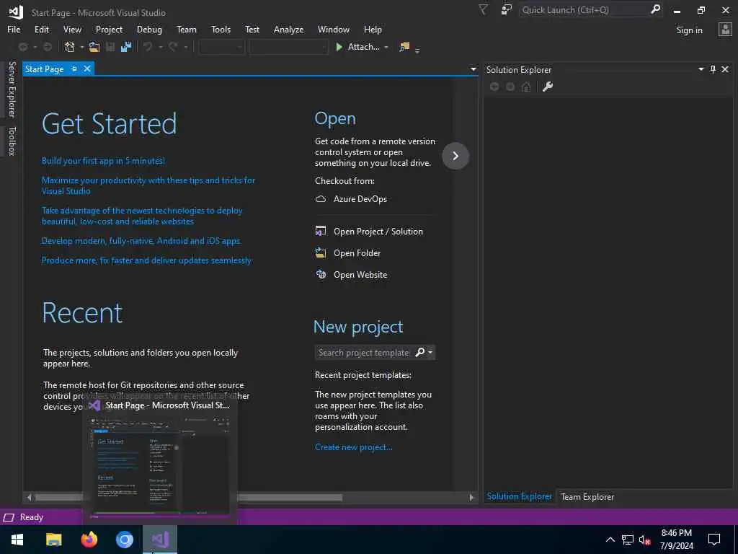Expand the Attach dropdown arrow
Viewport: 738px width, 554px height.
(x=386, y=47)
